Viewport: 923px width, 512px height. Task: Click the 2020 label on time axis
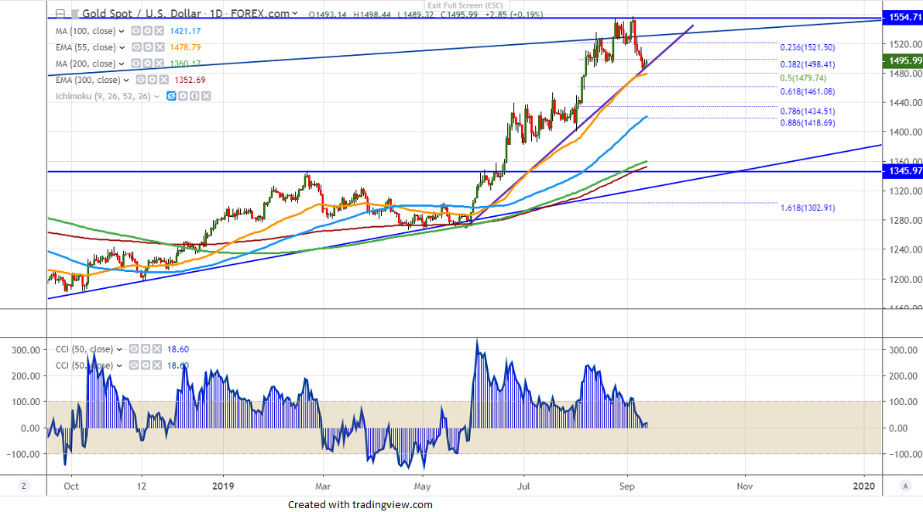[864, 486]
